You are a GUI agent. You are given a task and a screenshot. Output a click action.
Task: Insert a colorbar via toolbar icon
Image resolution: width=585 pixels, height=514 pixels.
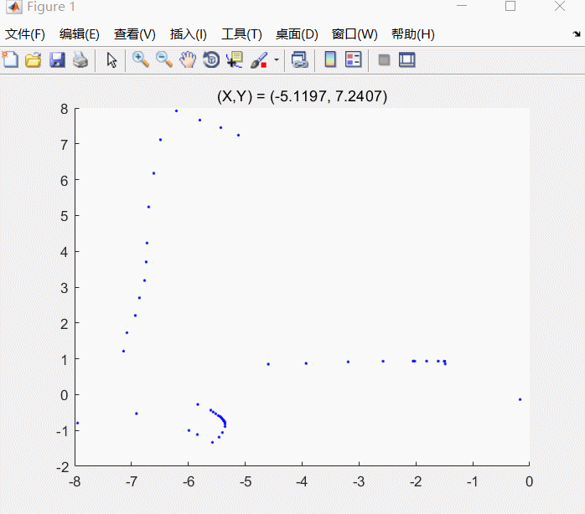330,59
